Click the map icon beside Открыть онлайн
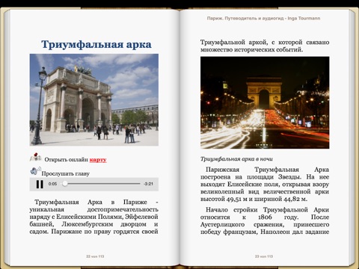 (36, 158)
